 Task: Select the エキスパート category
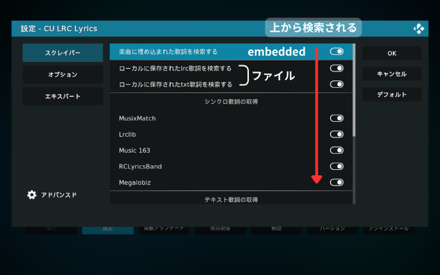tap(63, 96)
